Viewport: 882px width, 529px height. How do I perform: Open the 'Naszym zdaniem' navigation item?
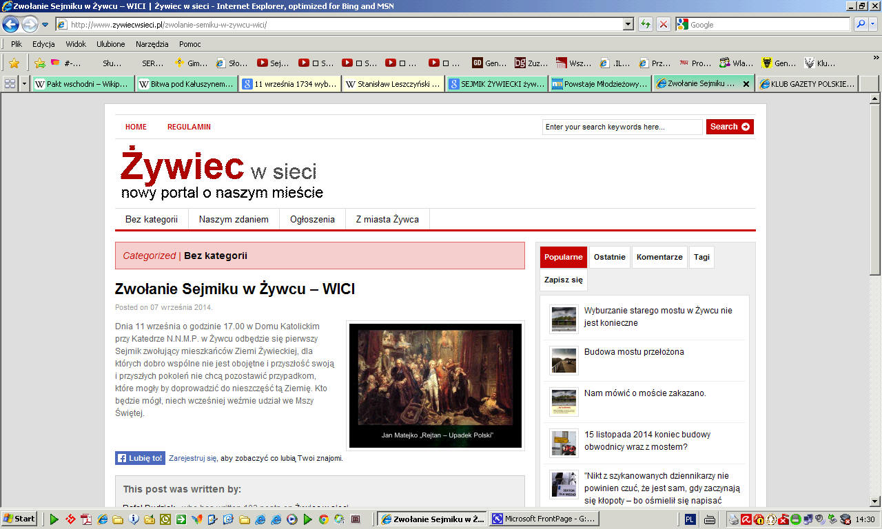tap(234, 219)
